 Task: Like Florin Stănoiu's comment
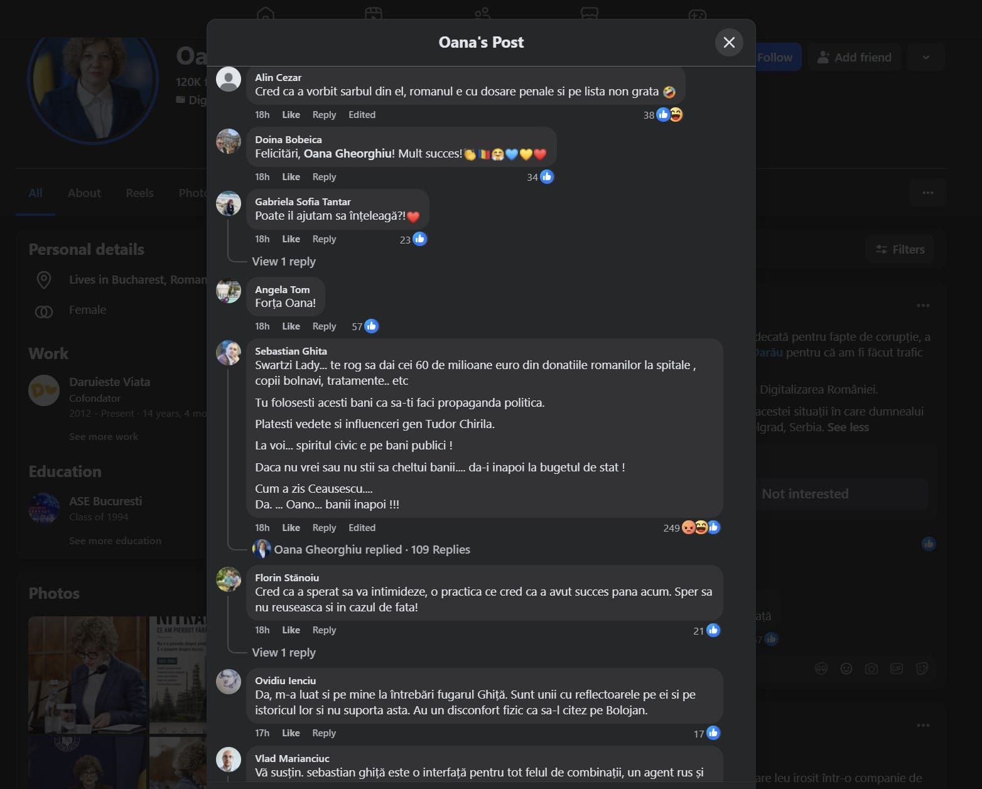pyautogui.click(x=291, y=630)
